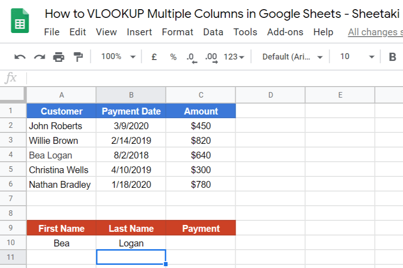Open the Data menu
This screenshot has height=268, width=403.
213,32
